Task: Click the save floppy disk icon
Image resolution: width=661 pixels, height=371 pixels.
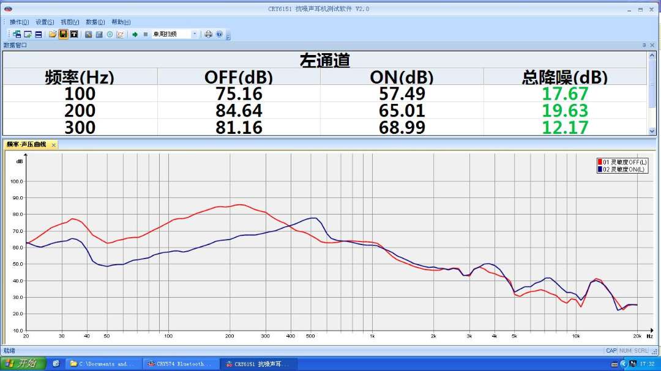Action: tap(63, 34)
